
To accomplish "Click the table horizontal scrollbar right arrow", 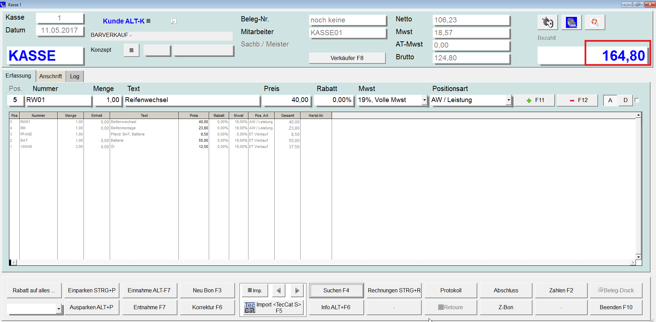I will (x=633, y=262).
